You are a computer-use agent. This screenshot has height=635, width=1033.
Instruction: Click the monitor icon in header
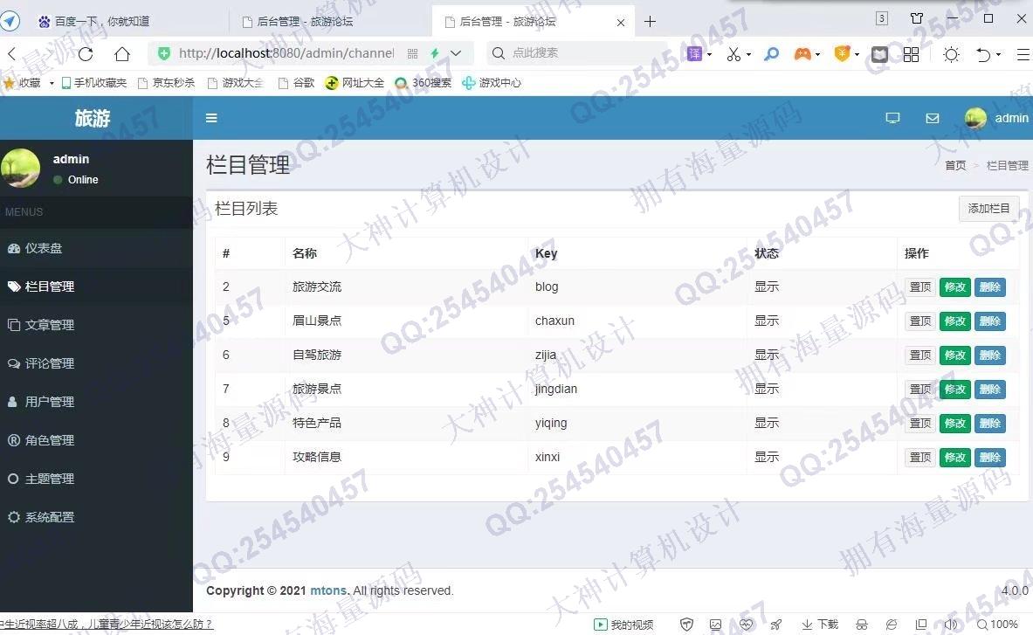point(892,118)
